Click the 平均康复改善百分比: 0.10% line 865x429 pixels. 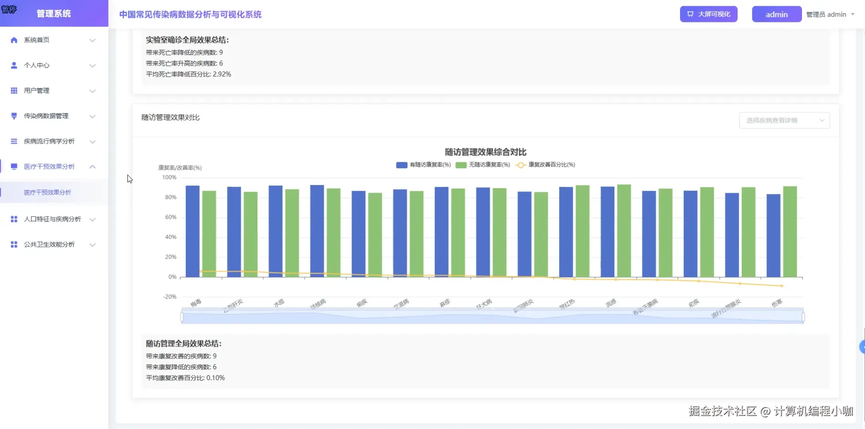click(185, 378)
